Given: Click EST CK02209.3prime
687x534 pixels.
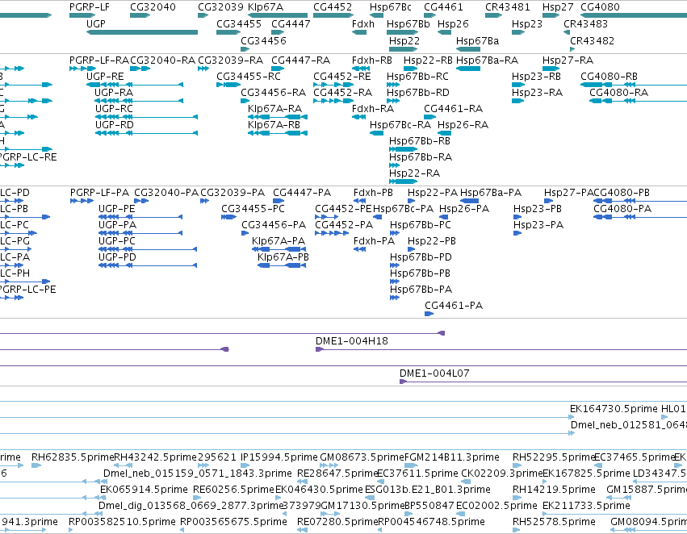Looking at the screenshot, I should coord(501,474).
